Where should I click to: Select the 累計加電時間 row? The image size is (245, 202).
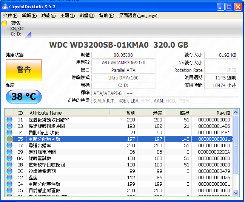pyautogui.click(x=119, y=152)
